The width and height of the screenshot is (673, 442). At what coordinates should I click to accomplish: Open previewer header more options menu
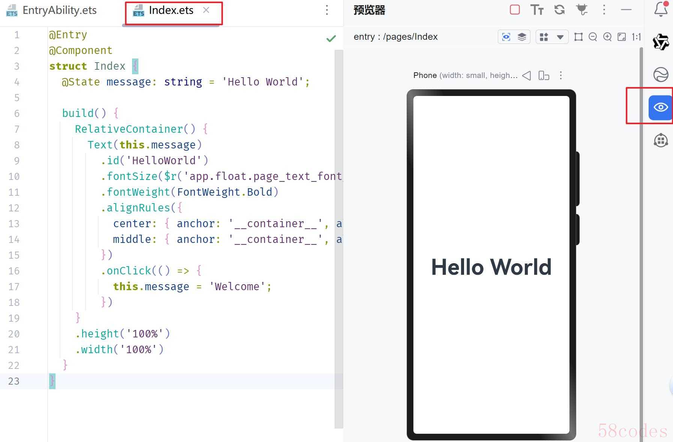click(x=604, y=10)
